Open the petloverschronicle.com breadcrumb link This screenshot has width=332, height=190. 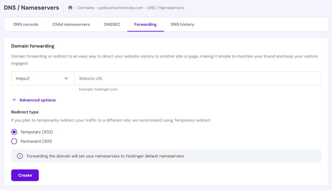[121, 8]
